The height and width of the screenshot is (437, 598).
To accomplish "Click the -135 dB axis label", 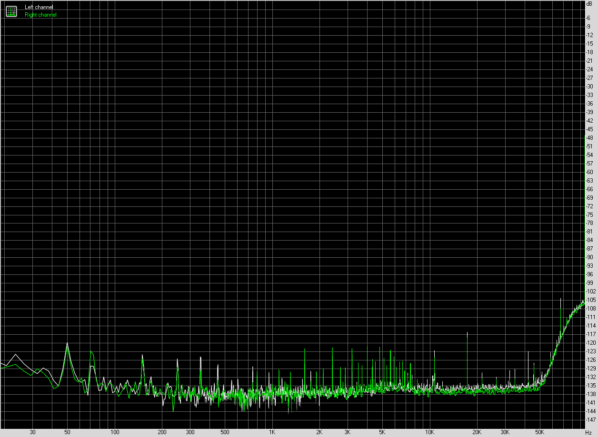I will pyautogui.click(x=591, y=386).
